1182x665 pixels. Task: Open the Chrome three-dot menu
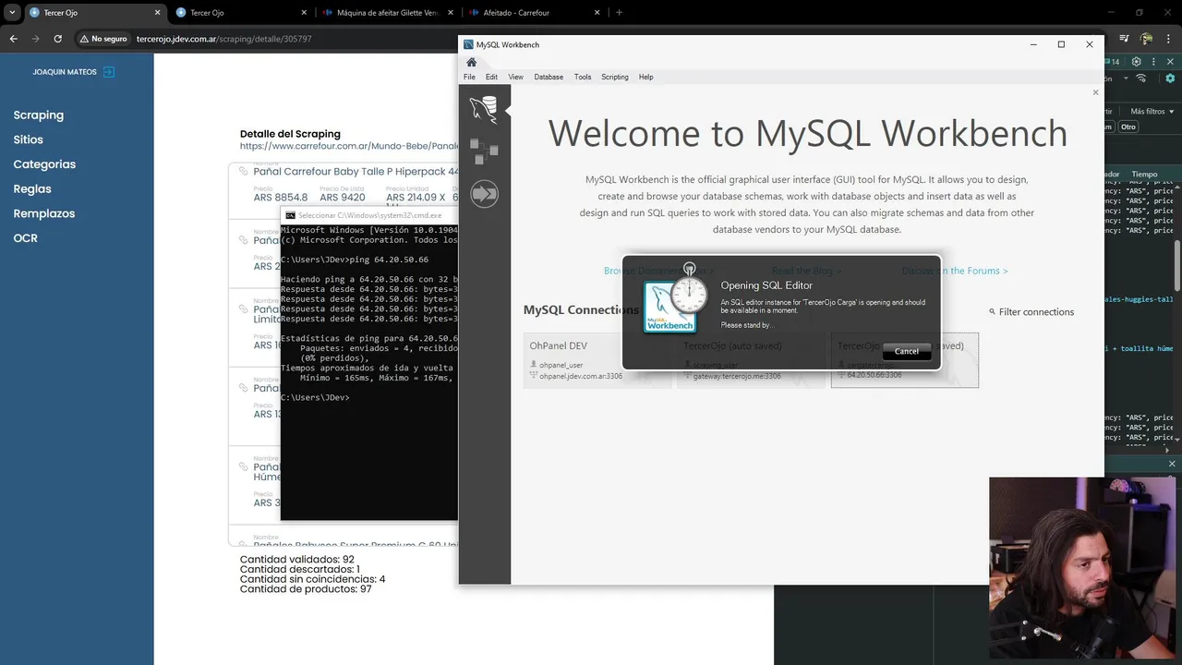pyautogui.click(x=1169, y=39)
